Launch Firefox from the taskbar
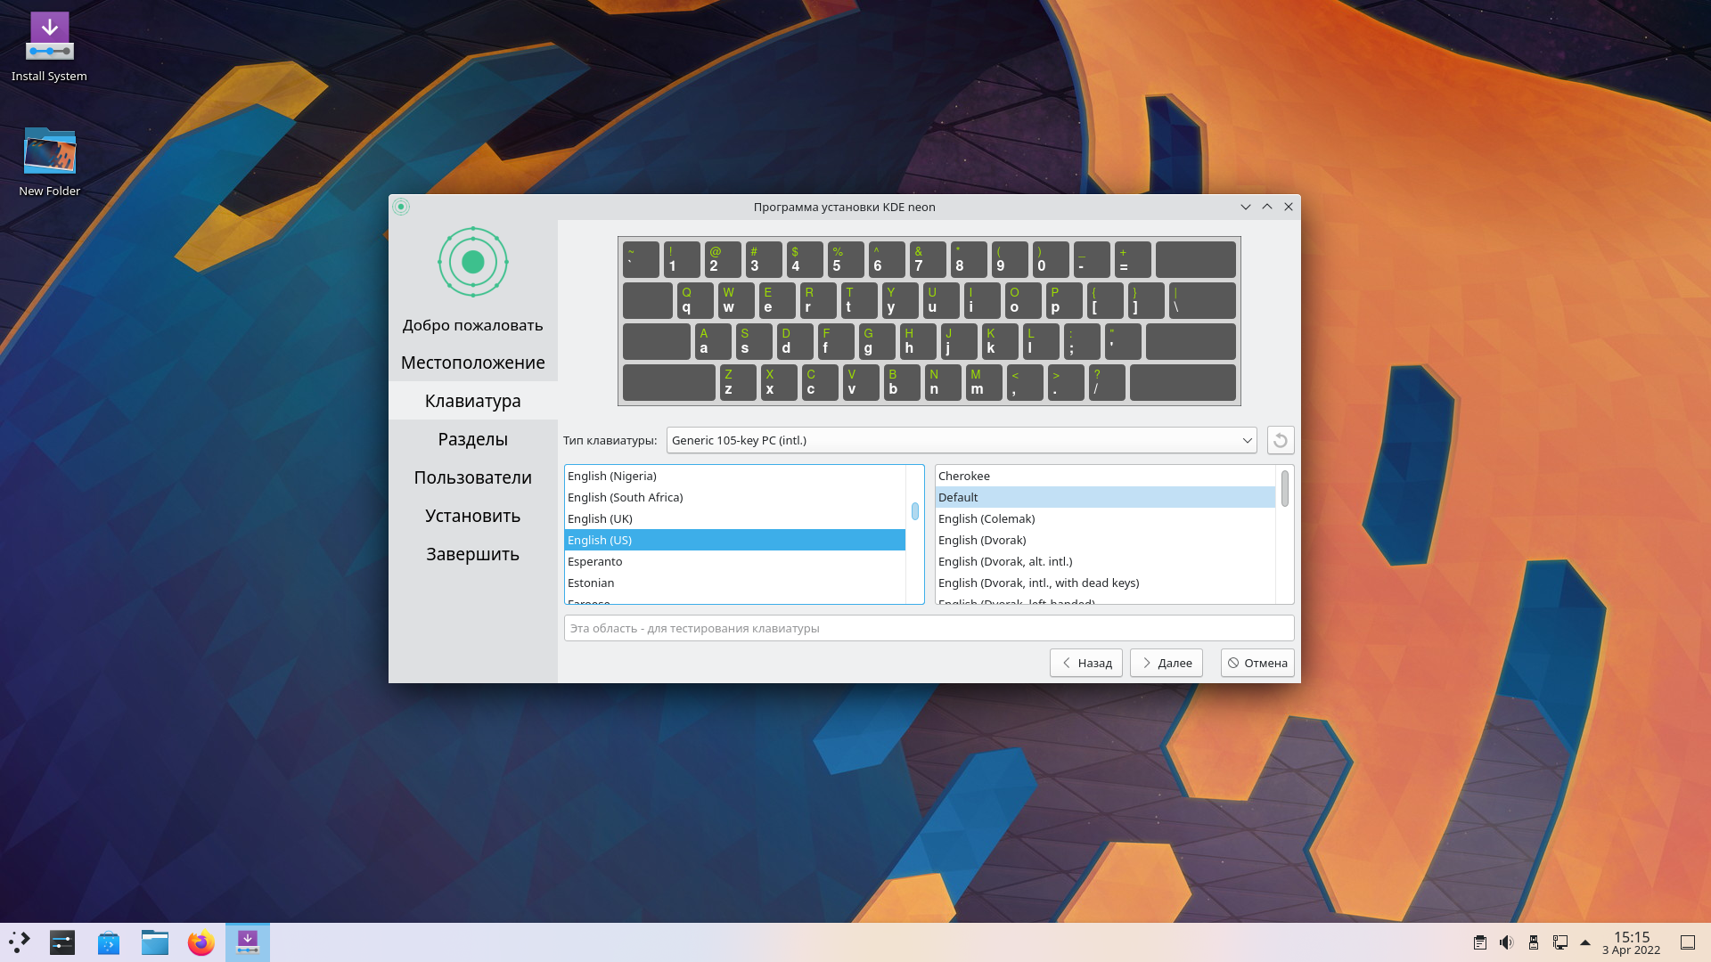The height and width of the screenshot is (962, 1711). (x=201, y=942)
